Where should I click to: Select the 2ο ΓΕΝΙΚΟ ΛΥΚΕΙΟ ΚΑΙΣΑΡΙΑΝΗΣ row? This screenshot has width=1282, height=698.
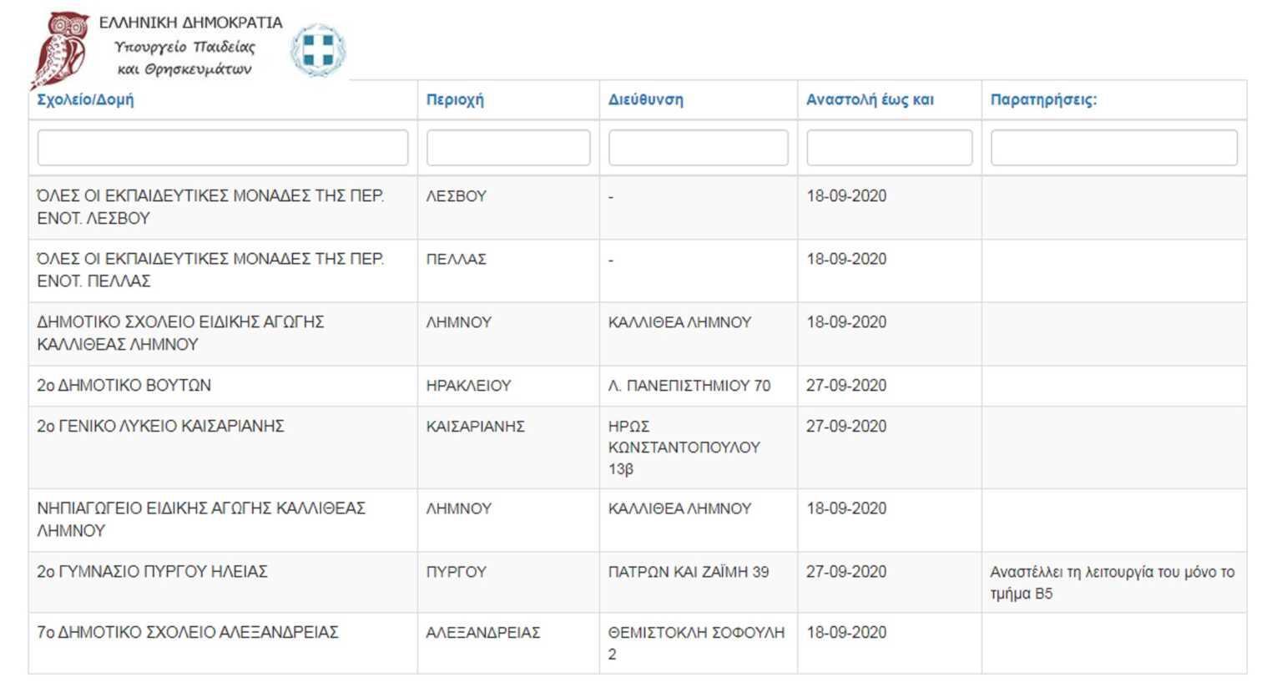(x=161, y=427)
